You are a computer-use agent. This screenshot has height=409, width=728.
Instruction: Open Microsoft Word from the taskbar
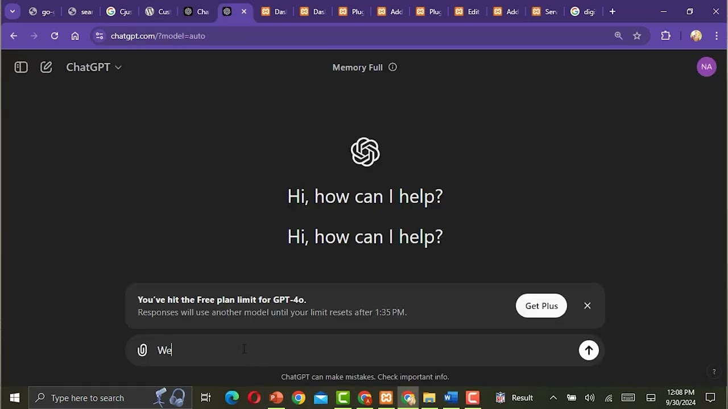pos(451,398)
